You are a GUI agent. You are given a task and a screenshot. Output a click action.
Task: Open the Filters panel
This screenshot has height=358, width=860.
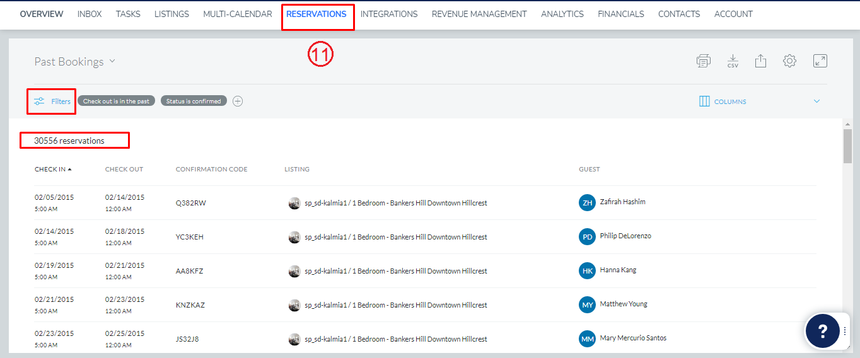pos(52,101)
